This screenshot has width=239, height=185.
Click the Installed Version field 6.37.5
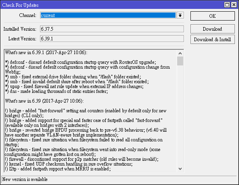(112, 29)
